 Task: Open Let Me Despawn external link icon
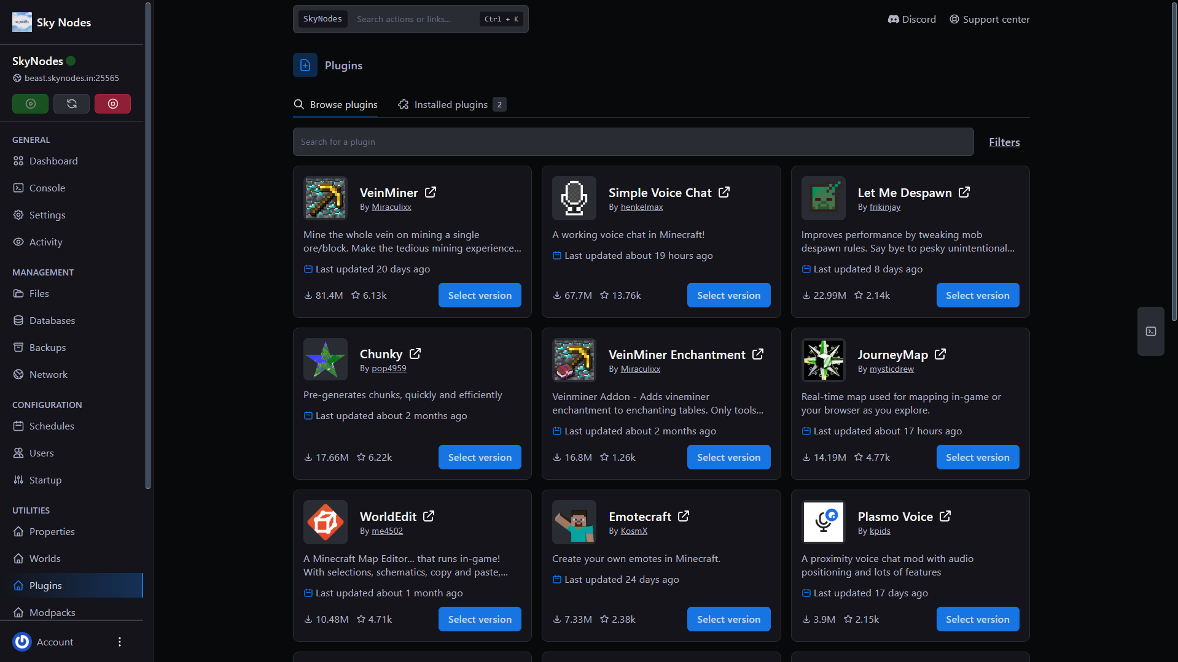(x=964, y=192)
